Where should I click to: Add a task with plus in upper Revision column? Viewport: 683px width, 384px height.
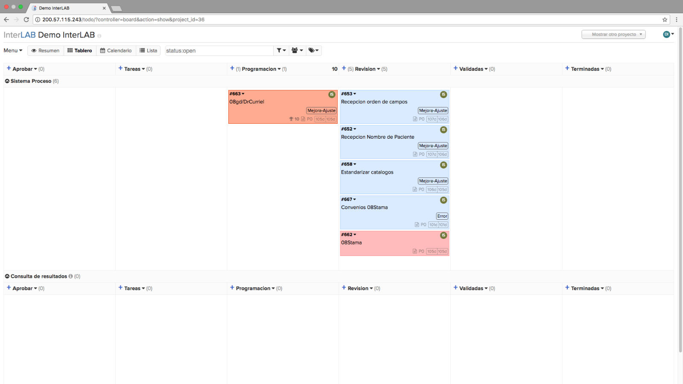click(x=344, y=68)
